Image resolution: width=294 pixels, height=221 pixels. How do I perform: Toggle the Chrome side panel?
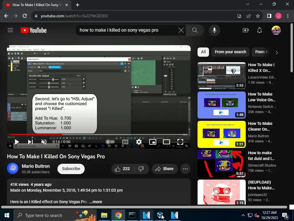tap(269, 16)
